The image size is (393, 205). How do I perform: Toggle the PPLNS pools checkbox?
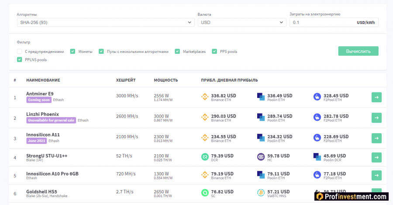[x=20, y=60]
